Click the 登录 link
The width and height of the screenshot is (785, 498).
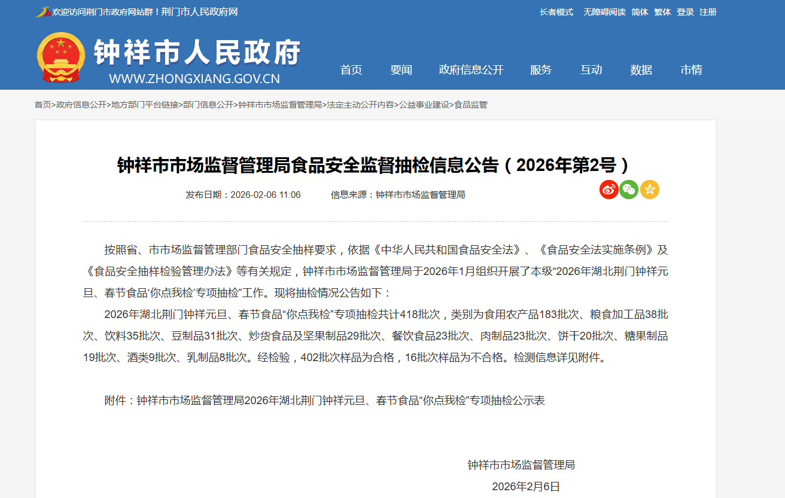pyautogui.click(x=686, y=12)
